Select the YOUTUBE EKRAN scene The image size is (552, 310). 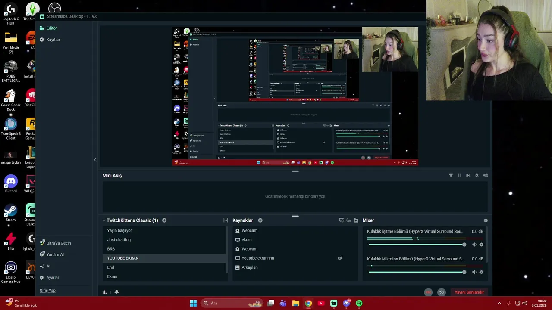(164, 258)
